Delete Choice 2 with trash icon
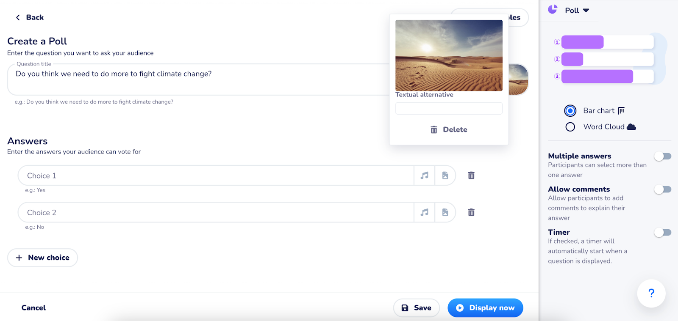Viewport: 678px width, 321px height. pyautogui.click(x=471, y=212)
